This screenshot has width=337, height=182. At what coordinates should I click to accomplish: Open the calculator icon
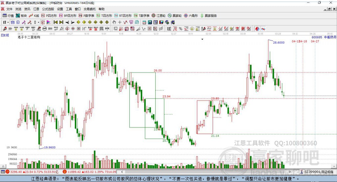coord(150,22)
